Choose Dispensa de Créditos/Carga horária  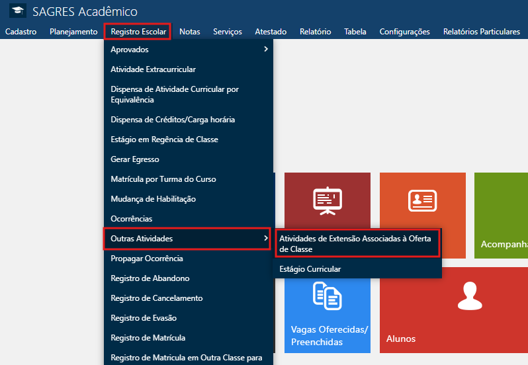[x=189, y=120]
